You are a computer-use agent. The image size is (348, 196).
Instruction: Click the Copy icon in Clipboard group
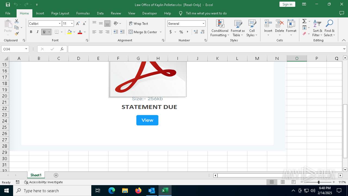[17, 27]
